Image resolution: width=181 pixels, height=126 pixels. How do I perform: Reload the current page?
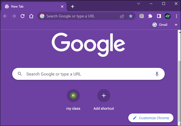(23, 16)
